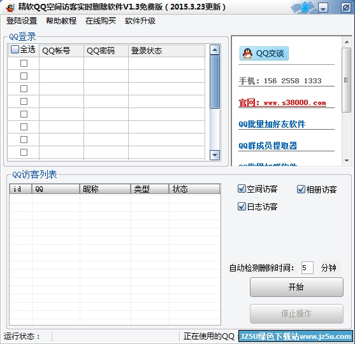
Task: Check the first row checkbox in QQ登录 table
Action: pyautogui.click(x=24, y=63)
